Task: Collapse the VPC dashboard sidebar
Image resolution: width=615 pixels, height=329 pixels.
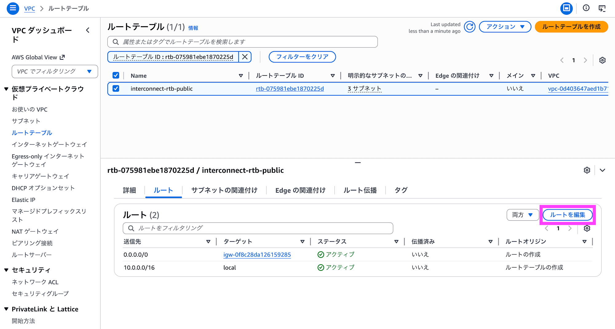Action: pyautogui.click(x=88, y=30)
